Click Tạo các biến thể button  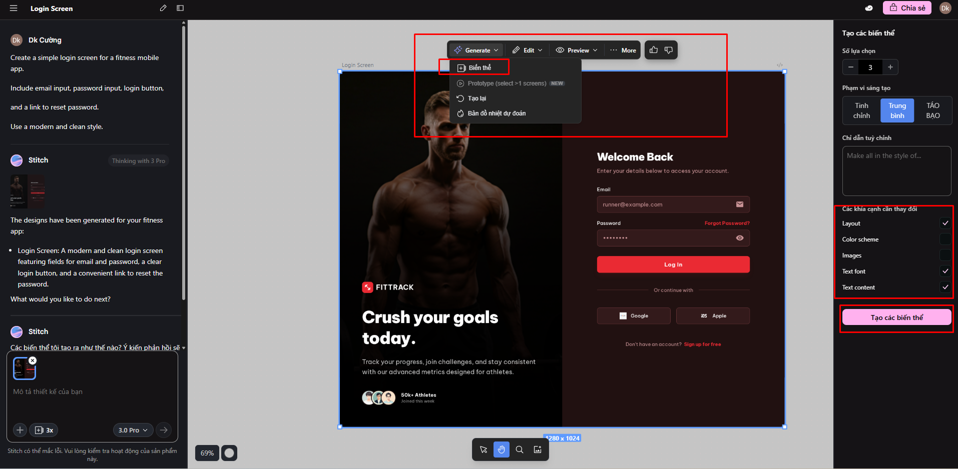896,317
